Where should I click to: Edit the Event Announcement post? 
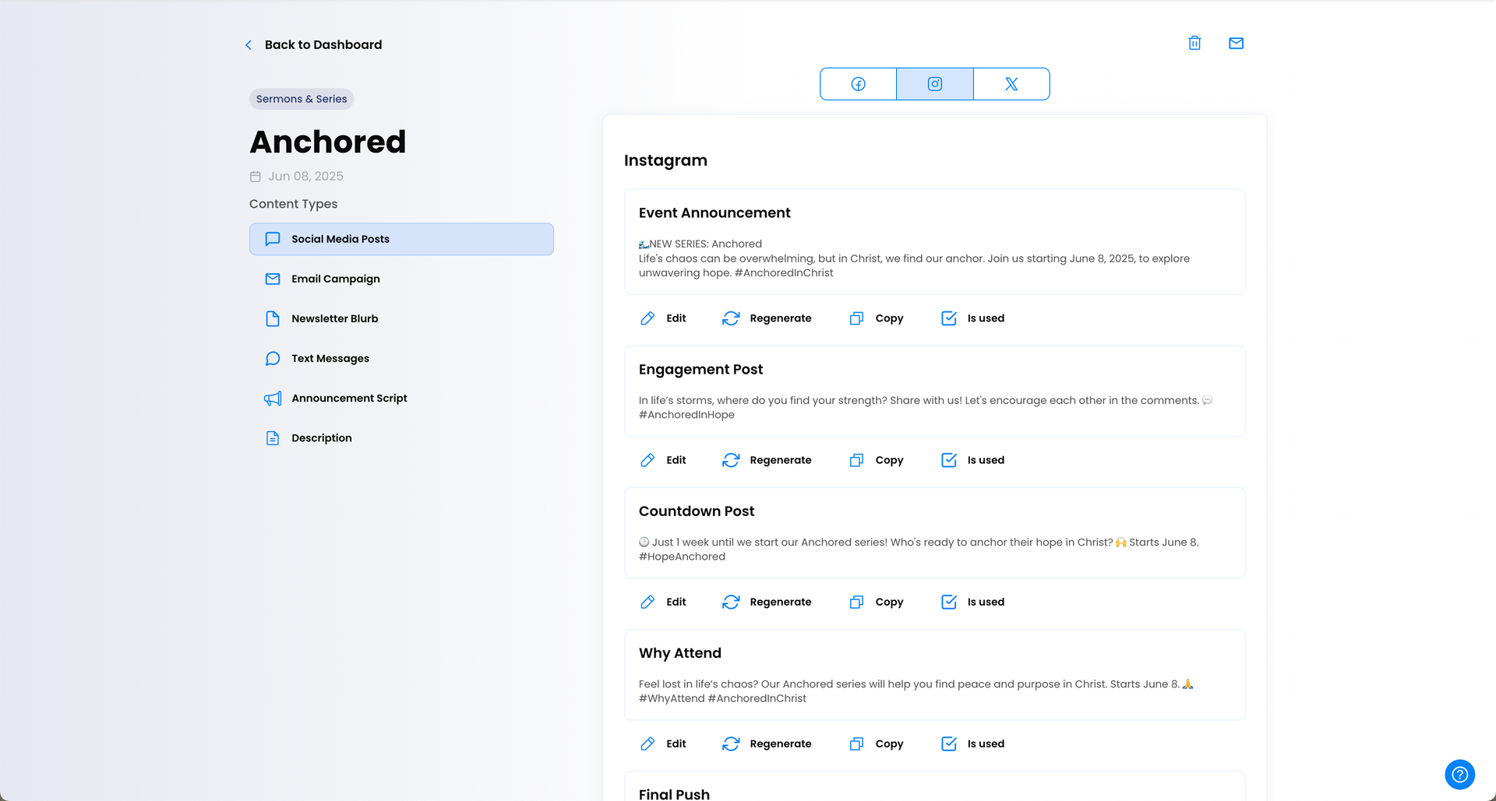tap(663, 318)
